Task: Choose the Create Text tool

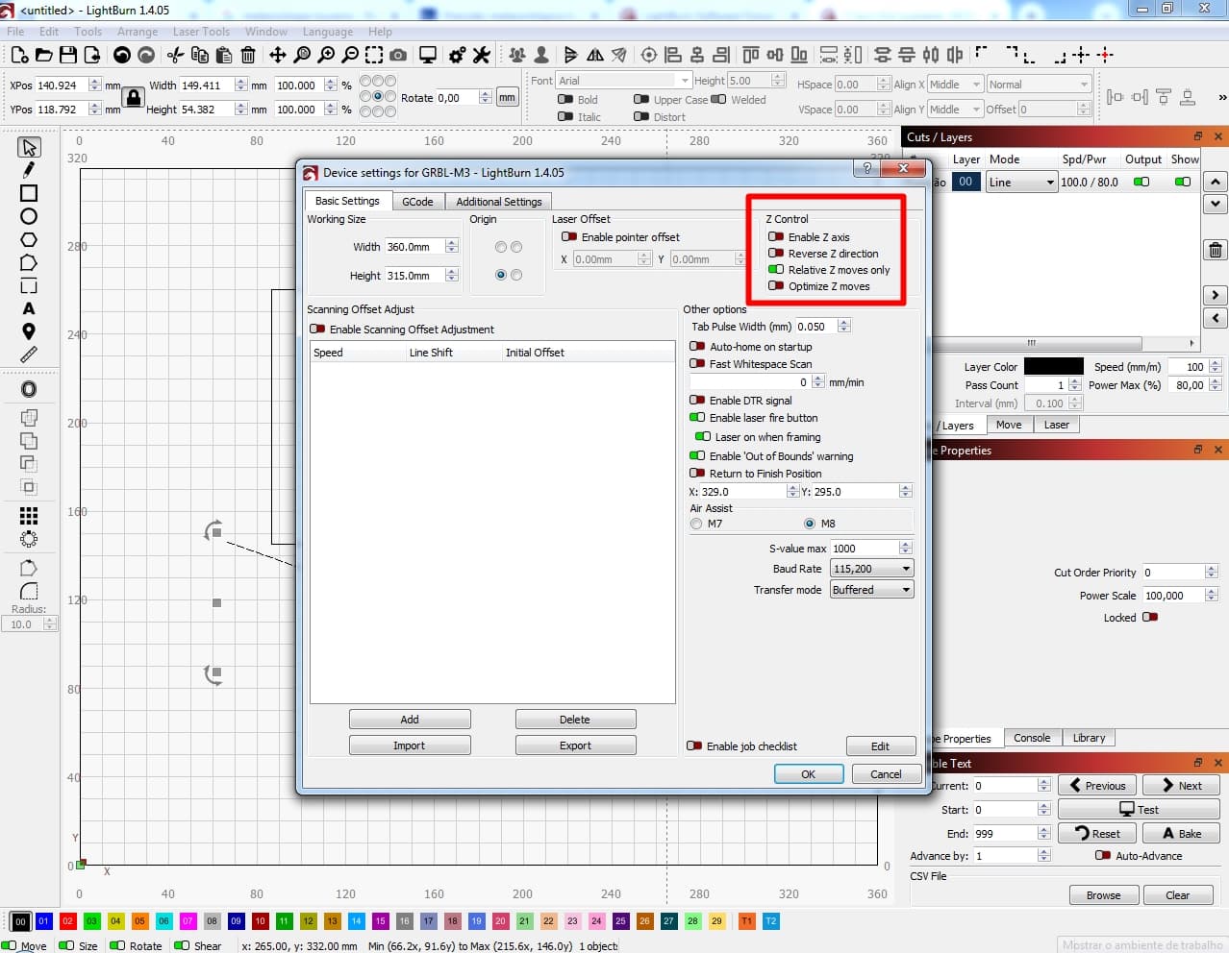Action: pyautogui.click(x=29, y=308)
